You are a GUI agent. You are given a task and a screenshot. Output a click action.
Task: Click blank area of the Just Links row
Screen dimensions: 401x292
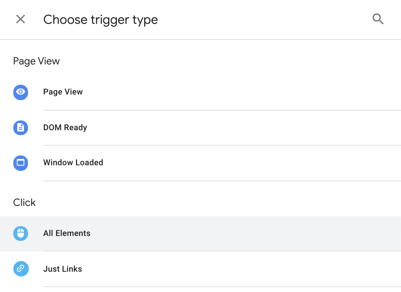(245, 269)
